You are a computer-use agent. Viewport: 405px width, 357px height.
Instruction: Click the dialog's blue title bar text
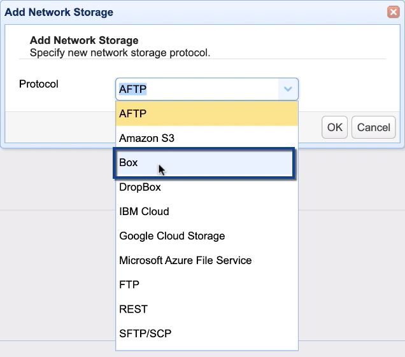pyautogui.click(x=59, y=12)
